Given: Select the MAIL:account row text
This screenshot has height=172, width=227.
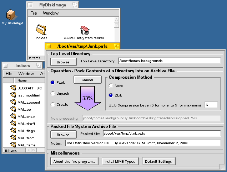Looking at the screenshot, I should click(x=29, y=102).
